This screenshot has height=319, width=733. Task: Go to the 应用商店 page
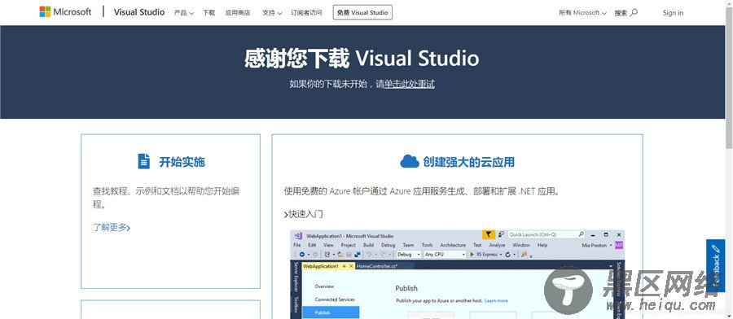238,12
